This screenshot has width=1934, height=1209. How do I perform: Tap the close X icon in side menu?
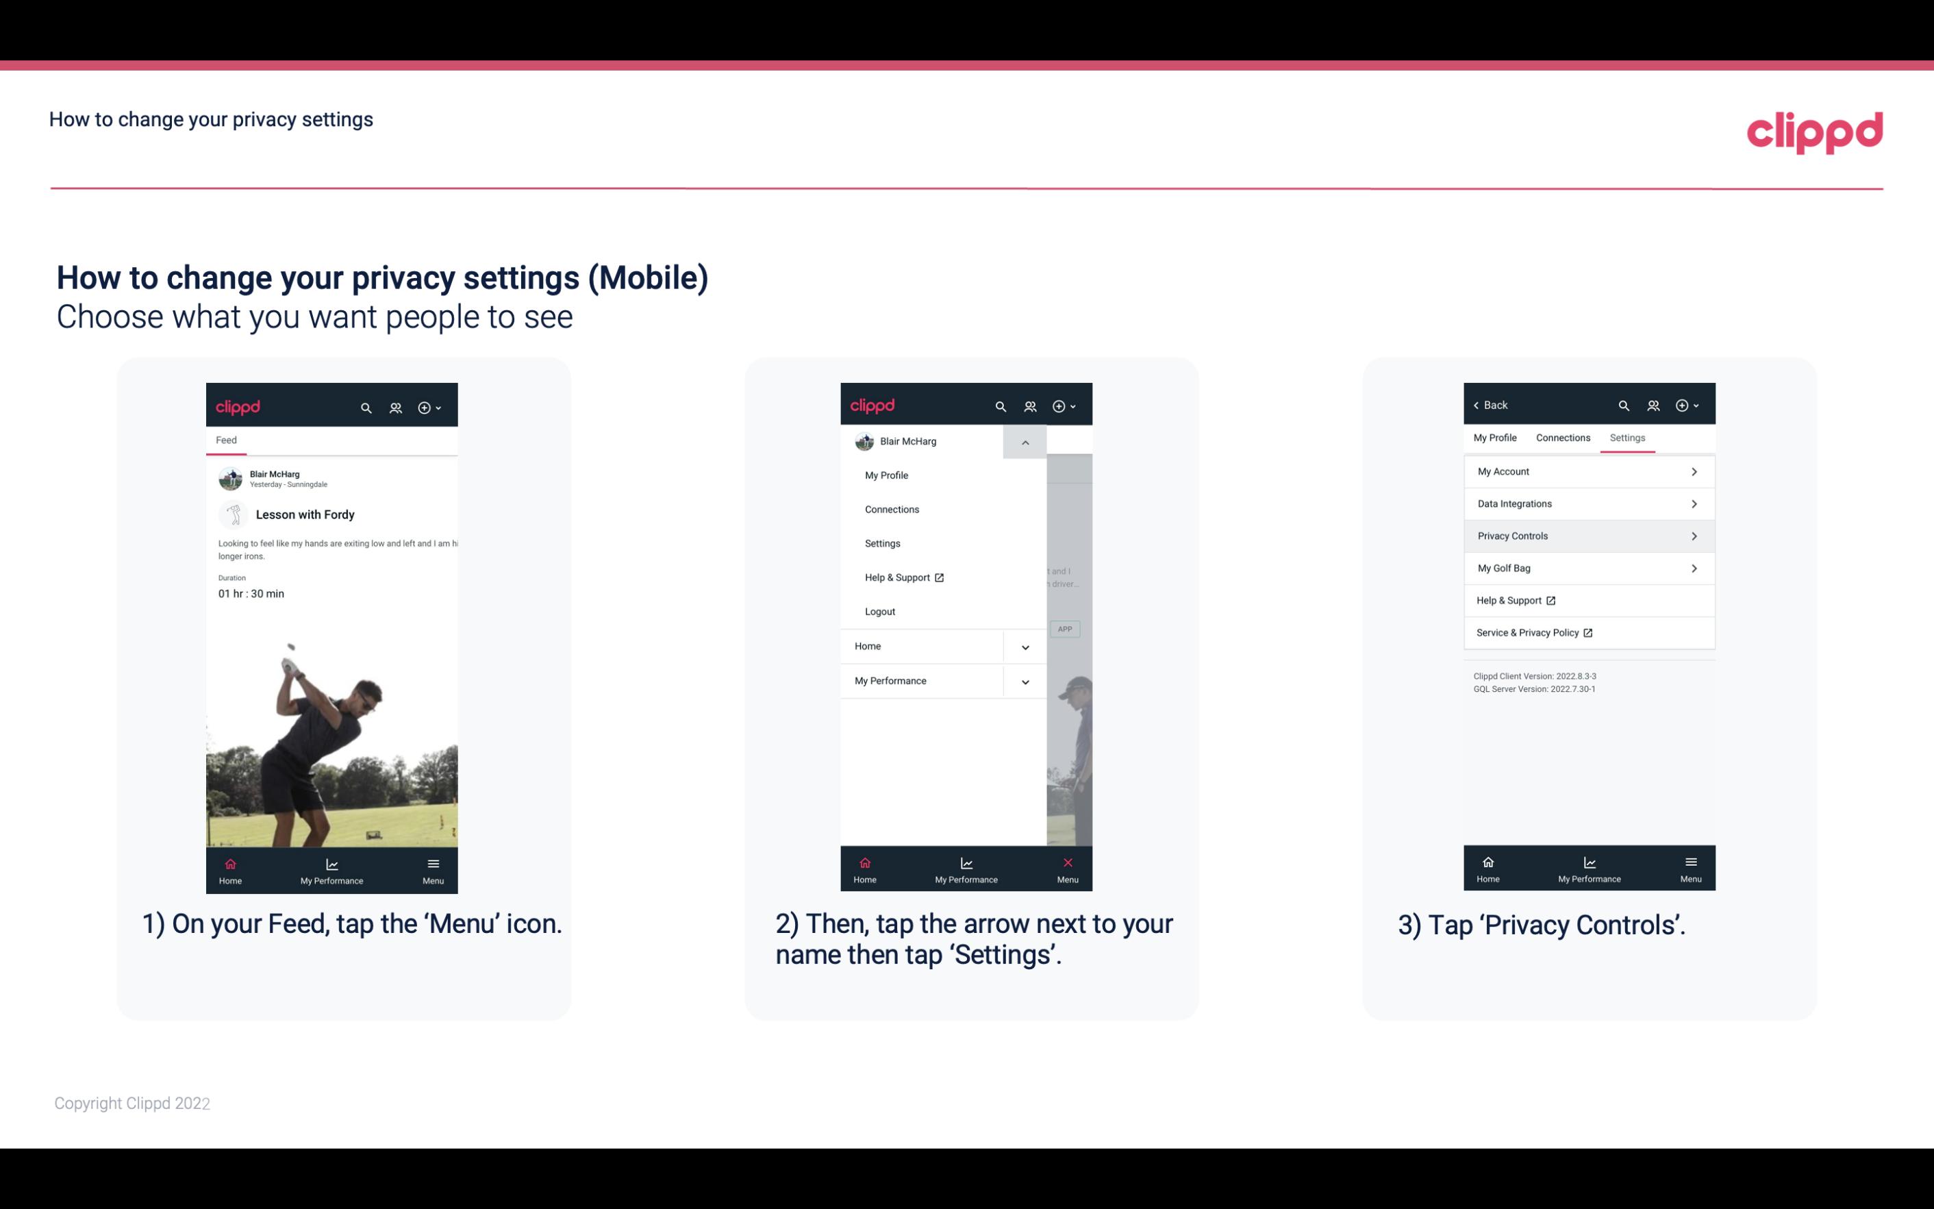[1065, 861]
